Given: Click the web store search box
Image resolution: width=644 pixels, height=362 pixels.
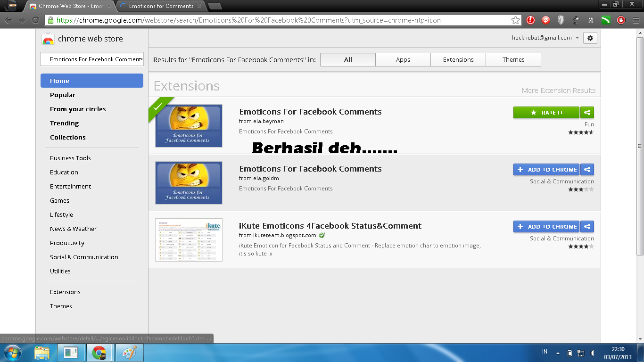Looking at the screenshot, I should (92, 59).
